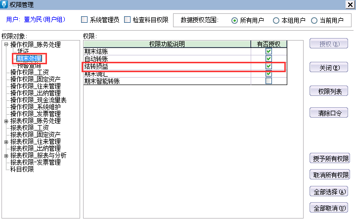Expand the 报表权限_往来管理 tree node
356x221 pixels.
(6, 142)
